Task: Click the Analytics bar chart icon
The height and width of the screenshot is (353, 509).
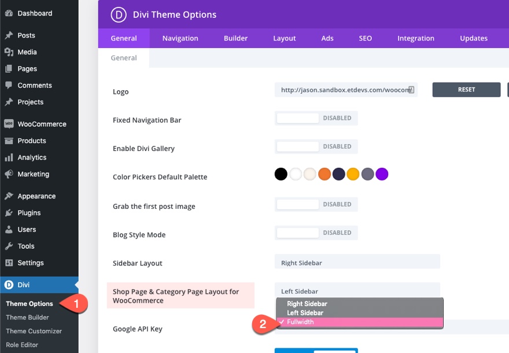Action: pyautogui.click(x=9, y=157)
